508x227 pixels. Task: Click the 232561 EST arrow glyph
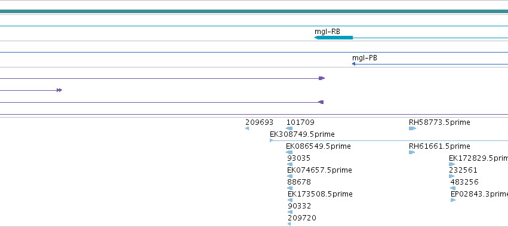coord(452,176)
